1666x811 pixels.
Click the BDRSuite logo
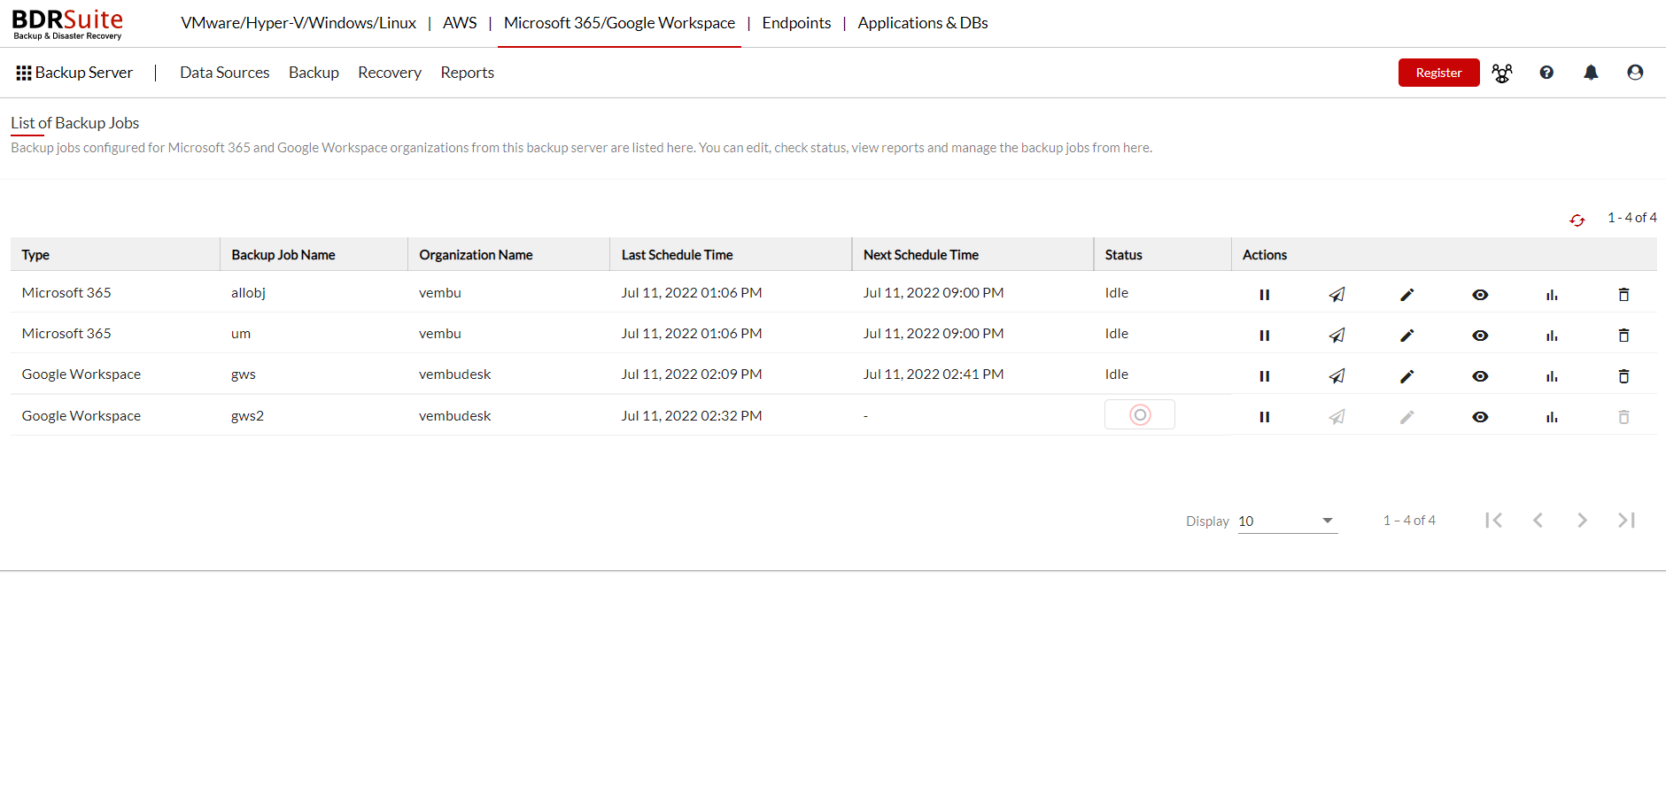click(x=67, y=24)
